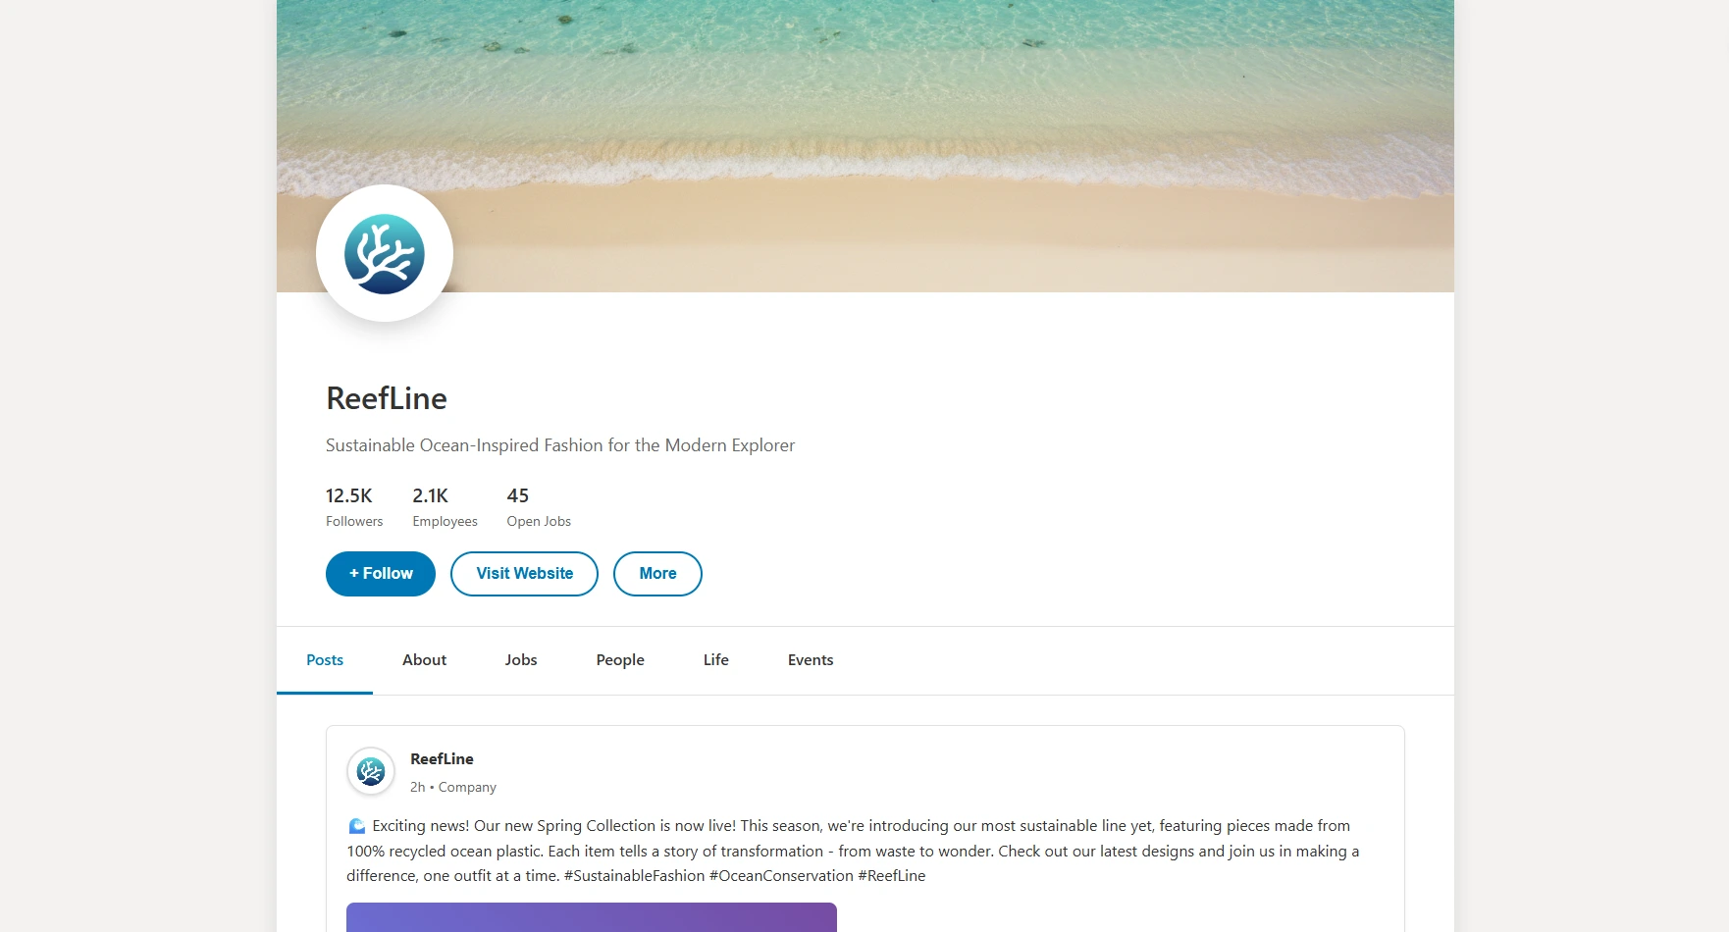Click the wave emoji in the post text
1729x932 pixels.
click(357, 826)
